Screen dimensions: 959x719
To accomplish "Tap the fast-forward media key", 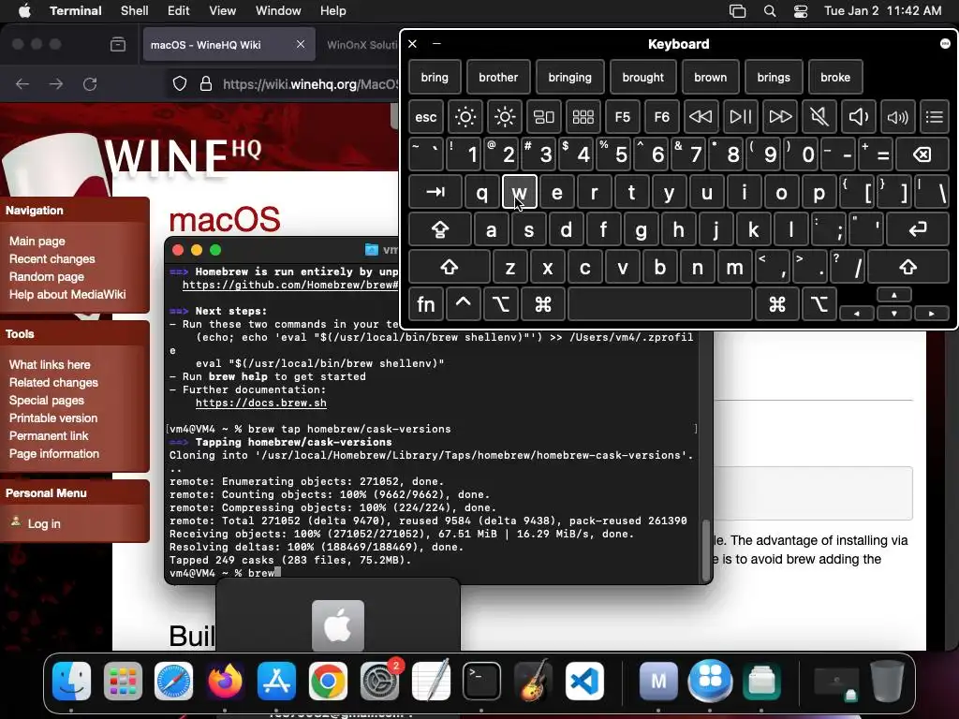I will click(780, 117).
